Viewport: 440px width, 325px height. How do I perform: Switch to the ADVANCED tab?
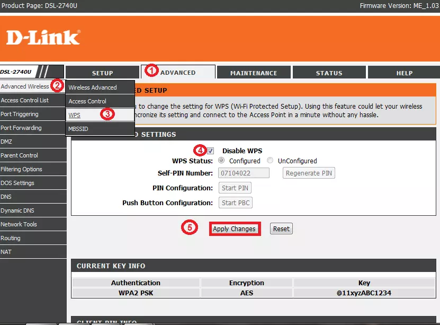[x=178, y=72]
